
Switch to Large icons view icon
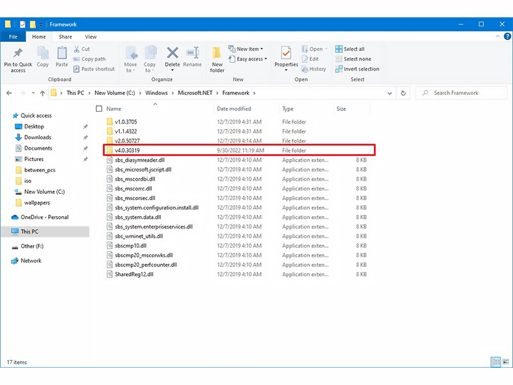[506, 362]
